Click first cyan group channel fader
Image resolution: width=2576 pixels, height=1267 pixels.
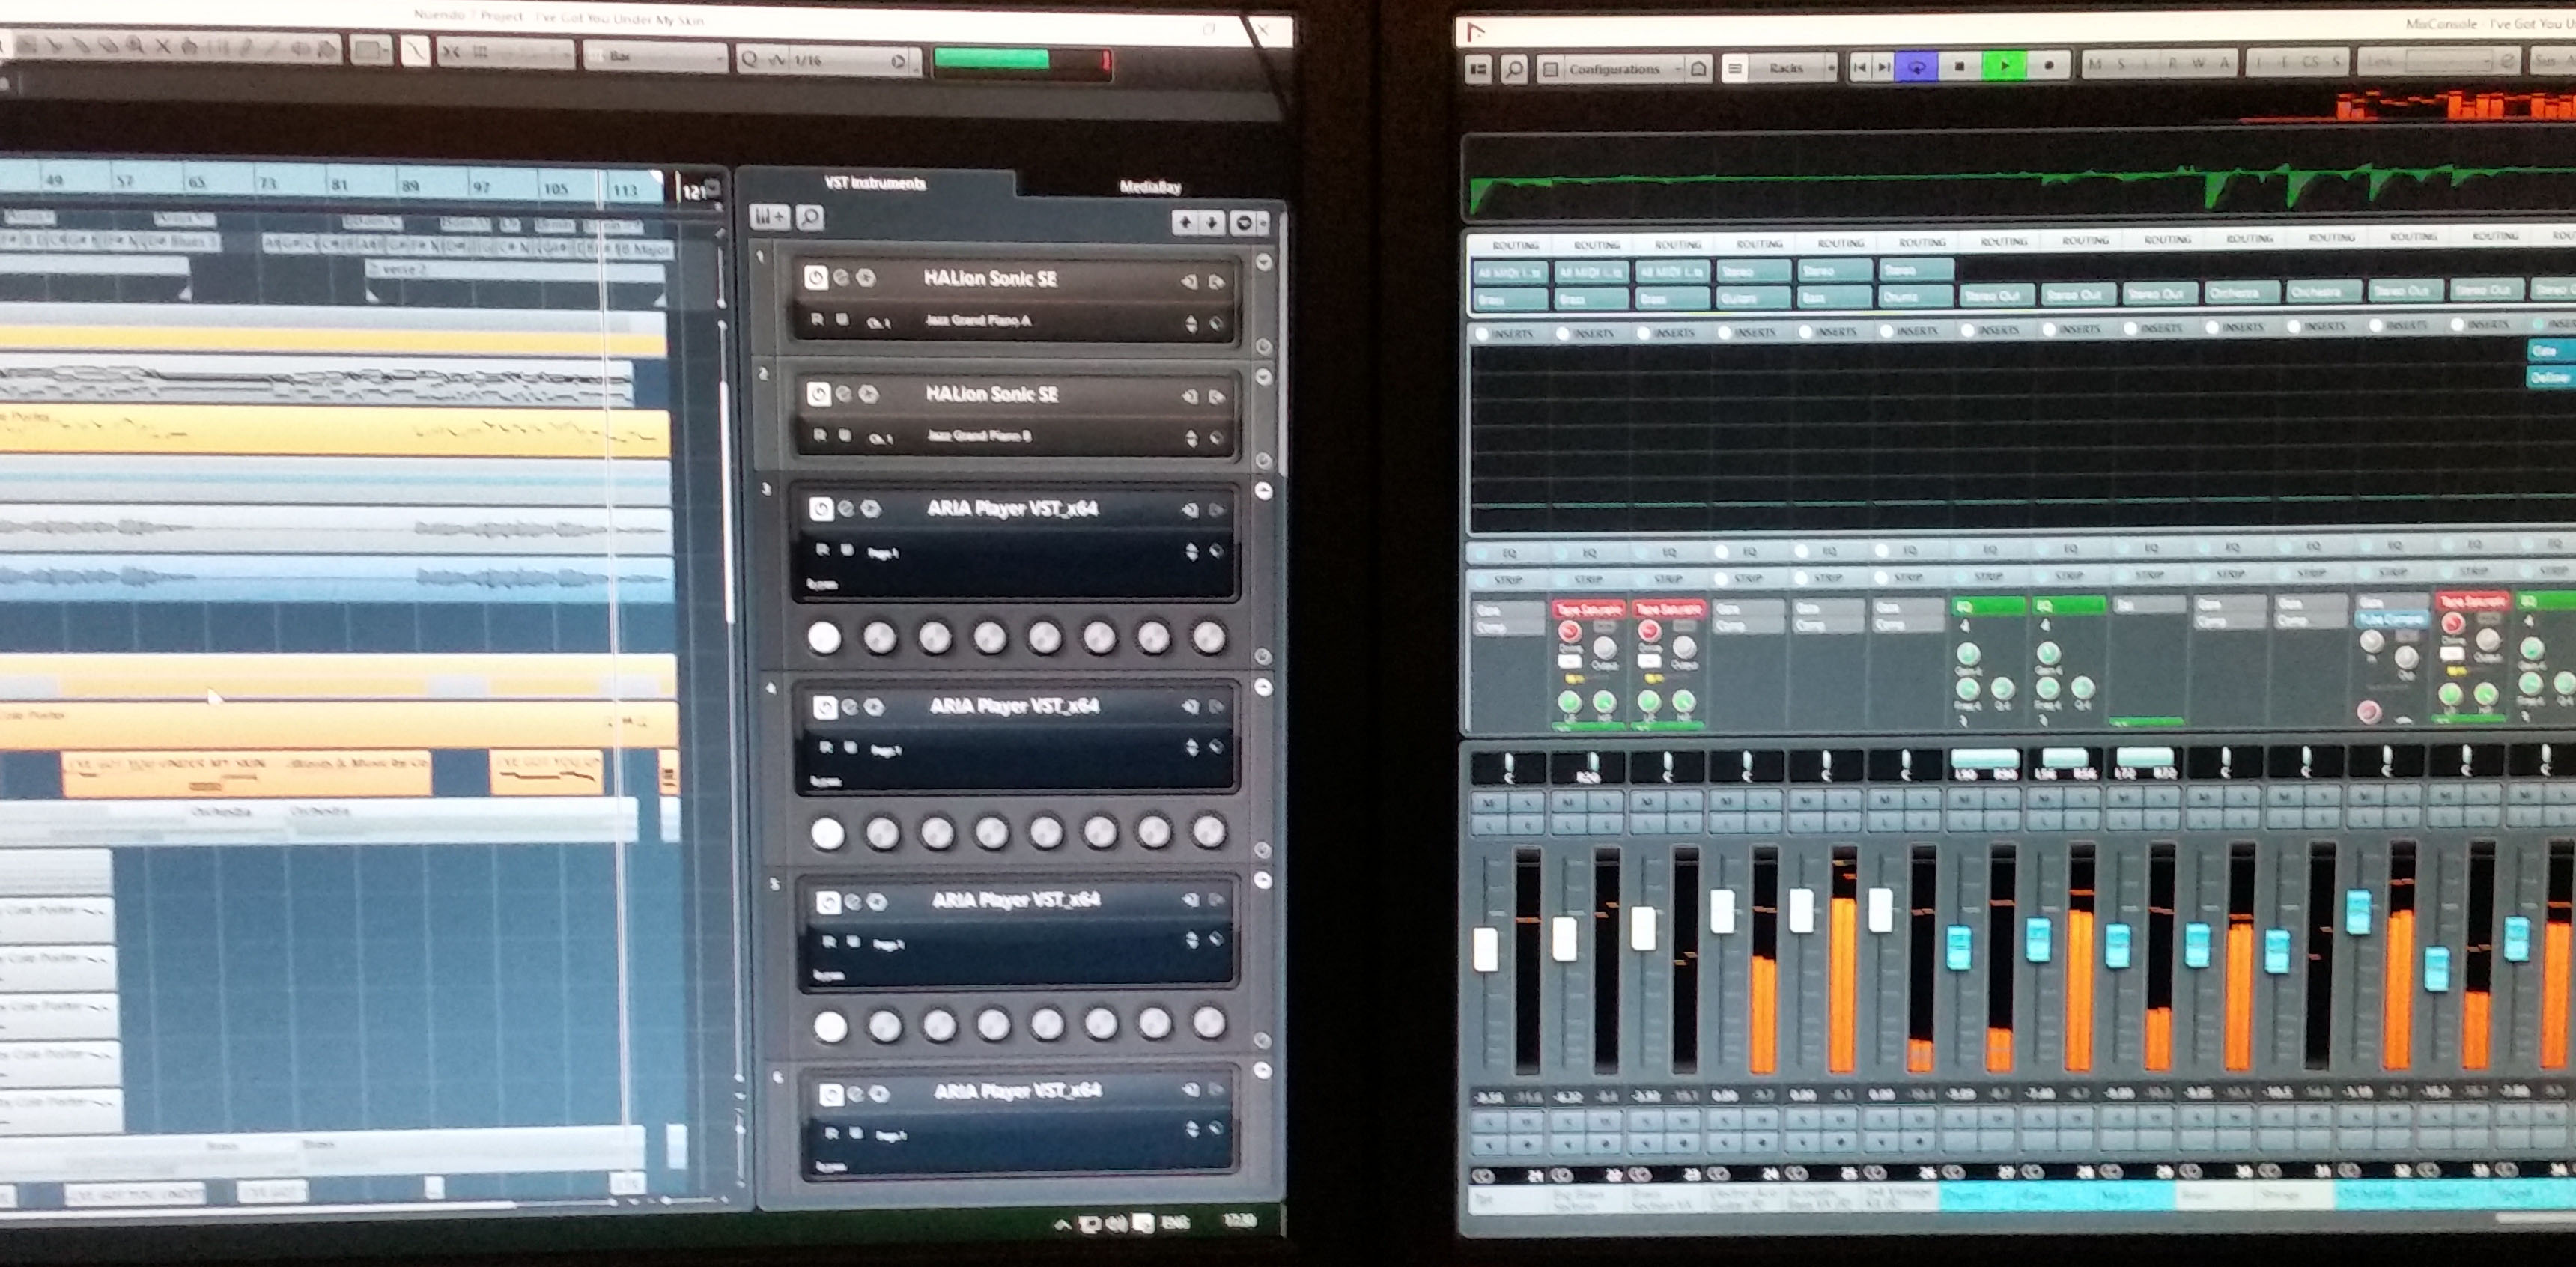1958,947
